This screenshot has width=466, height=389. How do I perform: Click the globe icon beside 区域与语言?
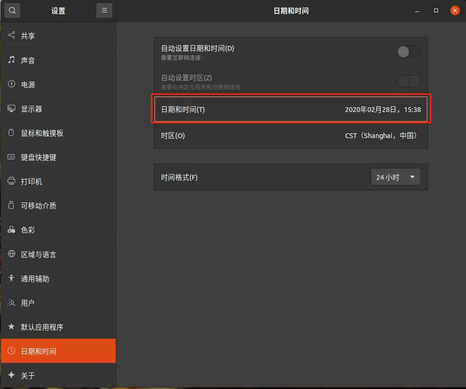pos(11,254)
